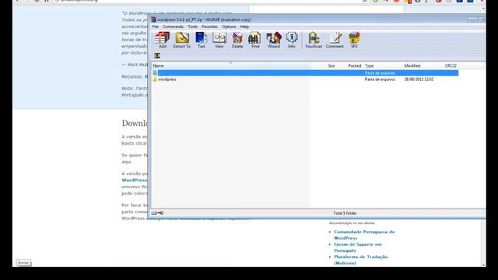Open the Favorites menu

click(209, 26)
